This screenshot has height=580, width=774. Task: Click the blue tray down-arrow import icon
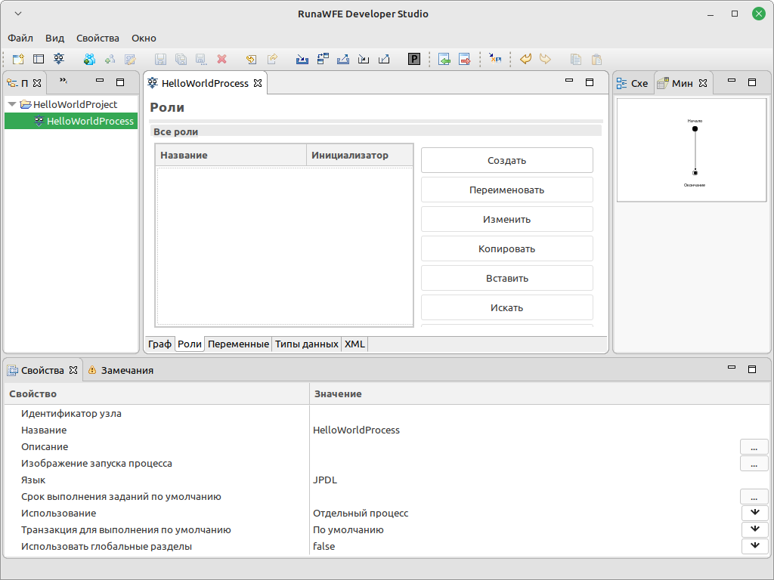click(x=302, y=59)
